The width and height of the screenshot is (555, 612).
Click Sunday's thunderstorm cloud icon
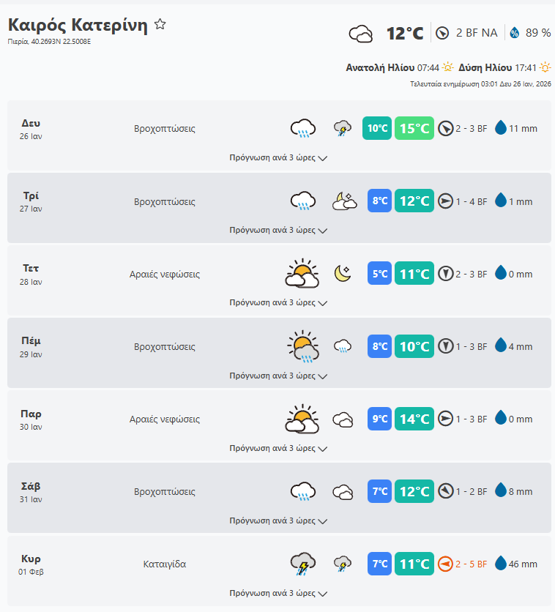302,564
